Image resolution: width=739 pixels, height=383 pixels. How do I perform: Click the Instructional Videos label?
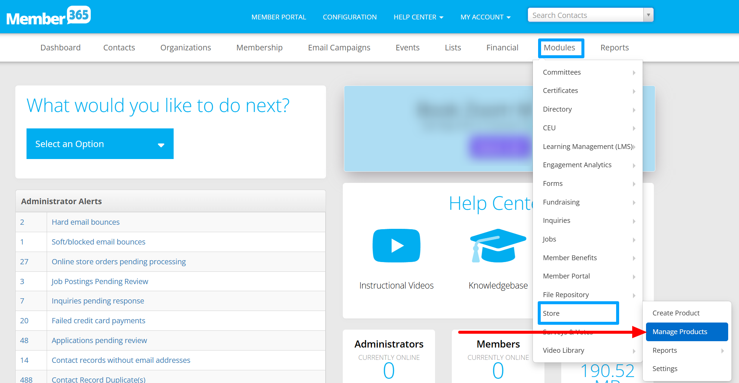click(396, 286)
